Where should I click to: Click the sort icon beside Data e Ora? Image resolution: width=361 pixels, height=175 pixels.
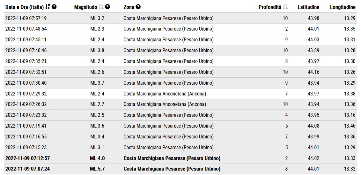click(x=48, y=7)
